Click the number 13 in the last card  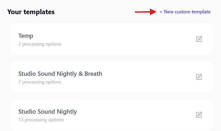click(x=21, y=120)
